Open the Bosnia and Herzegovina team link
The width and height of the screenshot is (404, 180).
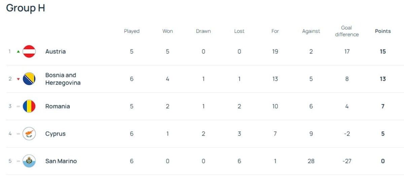pos(63,79)
